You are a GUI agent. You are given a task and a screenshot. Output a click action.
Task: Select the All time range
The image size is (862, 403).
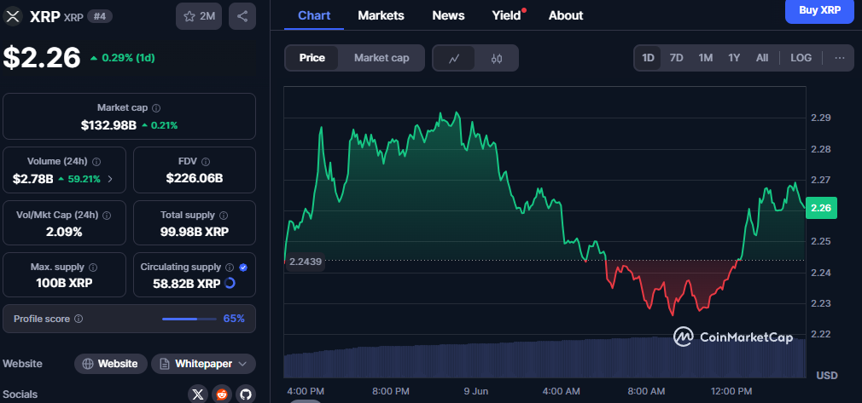(762, 58)
